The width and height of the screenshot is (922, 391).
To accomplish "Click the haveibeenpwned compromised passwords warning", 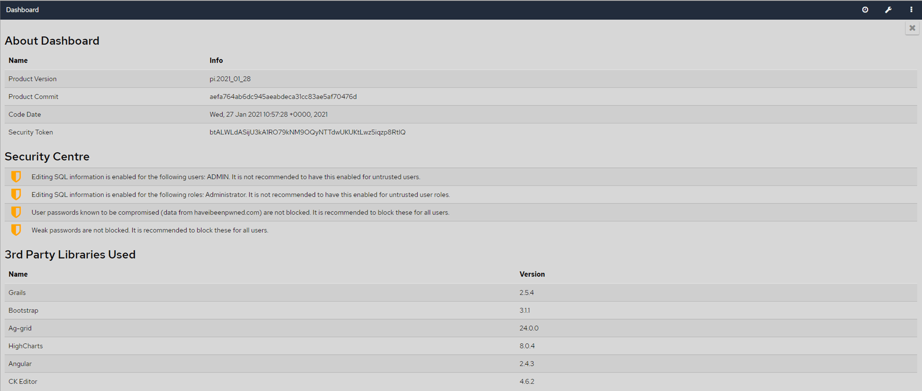I will click(240, 213).
